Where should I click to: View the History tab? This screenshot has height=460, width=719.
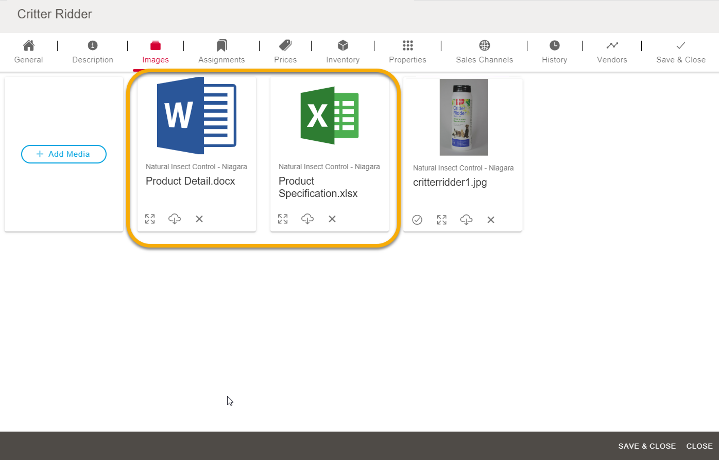554,52
